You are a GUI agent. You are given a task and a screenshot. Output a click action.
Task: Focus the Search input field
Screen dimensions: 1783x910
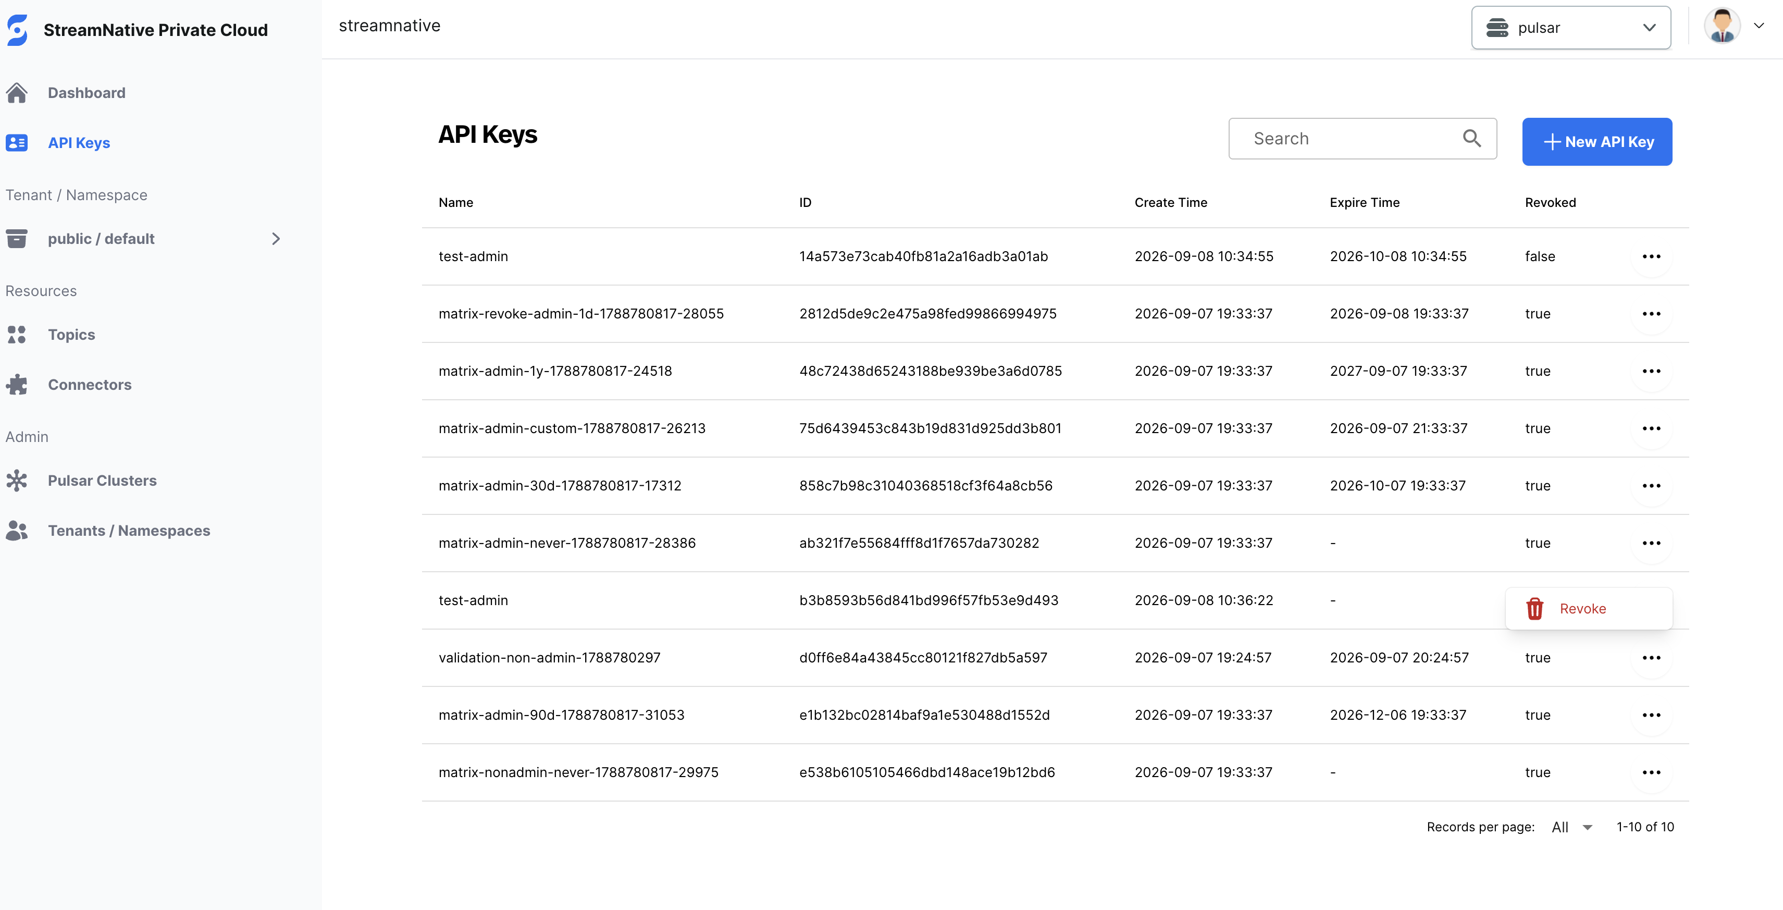1362,139
